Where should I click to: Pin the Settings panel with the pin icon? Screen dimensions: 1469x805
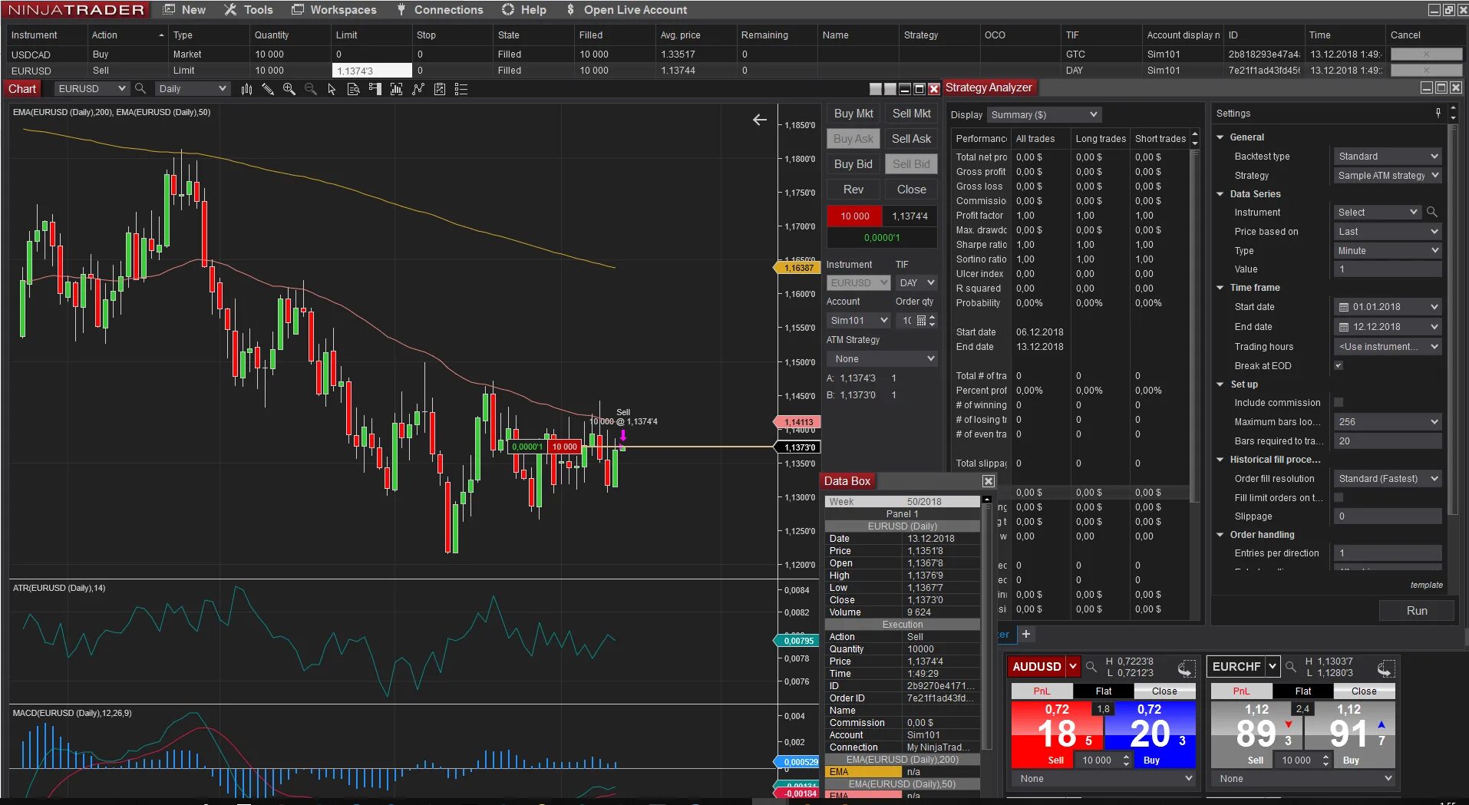[1438, 113]
